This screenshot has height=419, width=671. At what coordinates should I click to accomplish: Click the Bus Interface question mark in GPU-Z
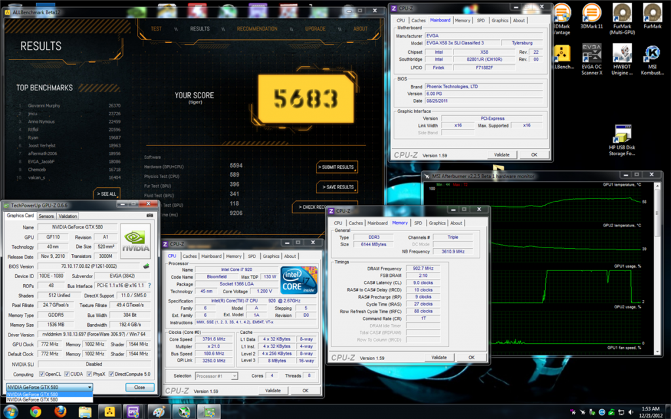(x=149, y=285)
